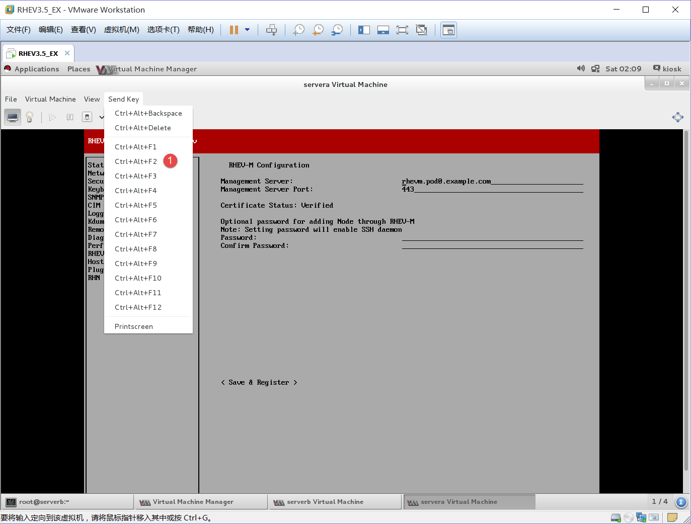Open the File menu of servera window
This screenshot has height=524, width=691.
(x=11, y=99)
